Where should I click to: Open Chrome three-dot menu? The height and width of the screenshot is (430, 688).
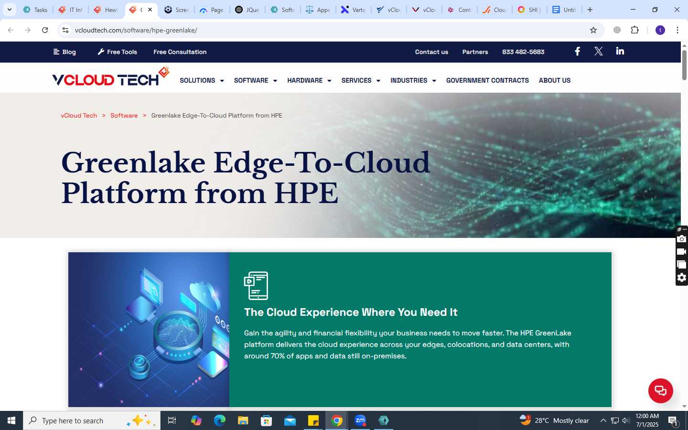[x=677, y=30]
